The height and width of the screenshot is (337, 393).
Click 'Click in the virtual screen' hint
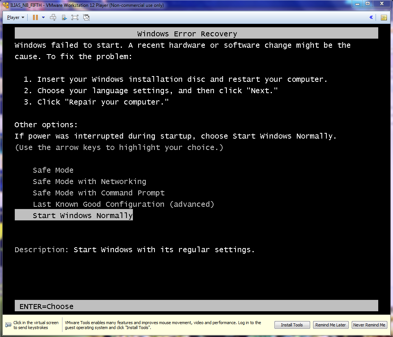click(36, 325)
